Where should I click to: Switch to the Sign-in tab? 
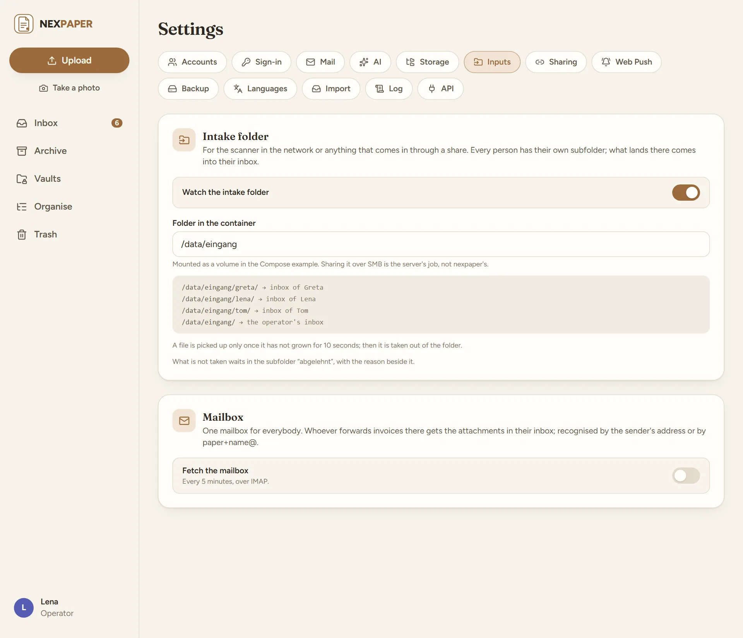[x=262, y=62]
